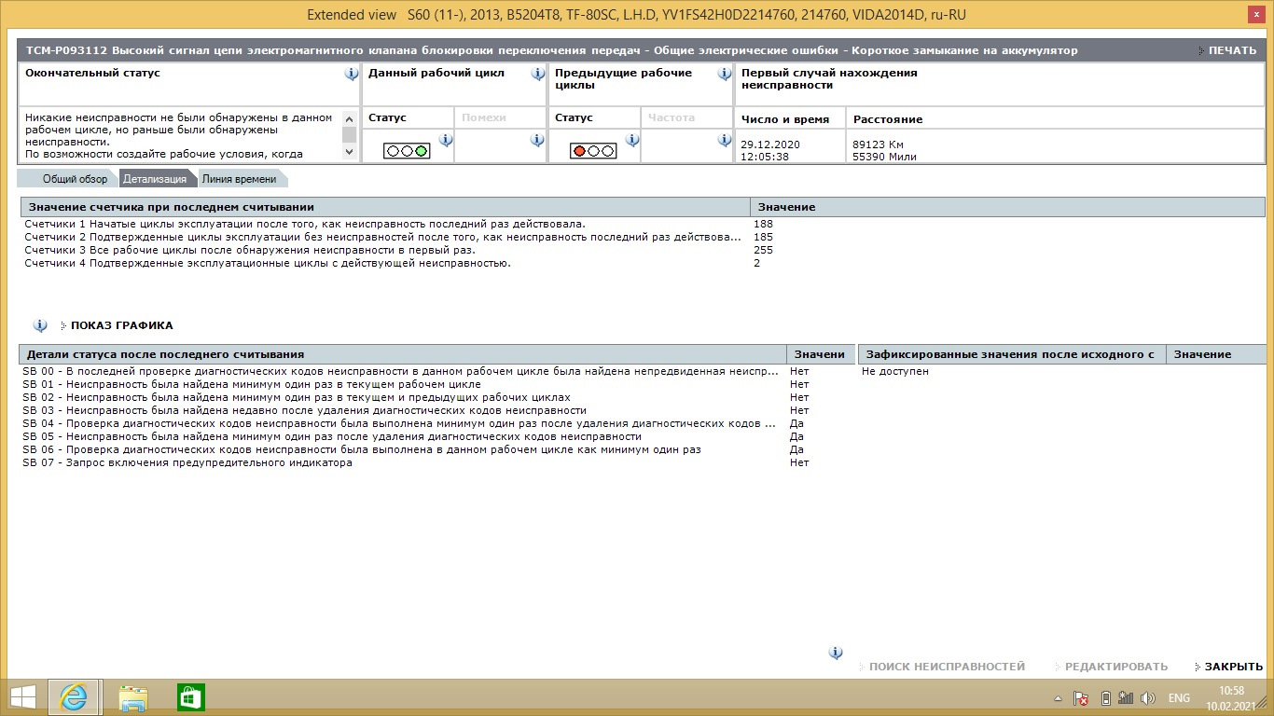This screenshot has height=716, width=1274.
Task: Switch to the Линия времени tab
Action: coord(239,179)
